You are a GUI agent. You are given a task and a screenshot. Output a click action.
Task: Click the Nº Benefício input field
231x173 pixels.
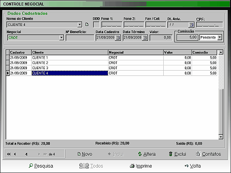pyautogui.click(x=80, y=38)
